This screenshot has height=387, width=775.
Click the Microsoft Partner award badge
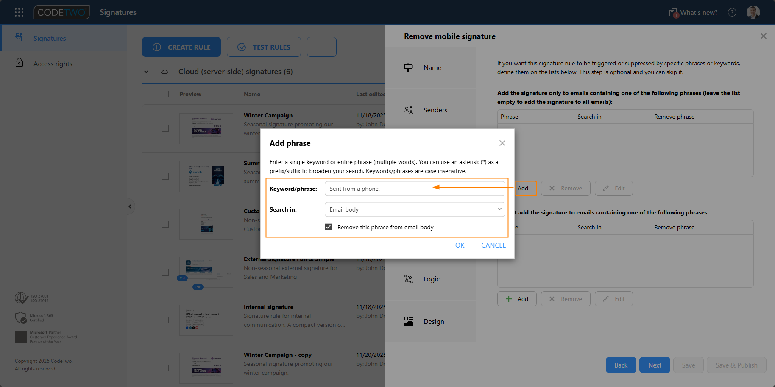pos(46,337)
